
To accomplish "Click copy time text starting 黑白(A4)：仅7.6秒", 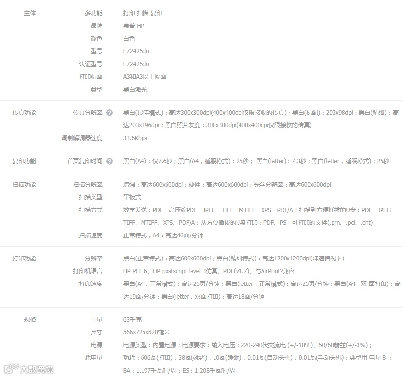I will [256, 161].
